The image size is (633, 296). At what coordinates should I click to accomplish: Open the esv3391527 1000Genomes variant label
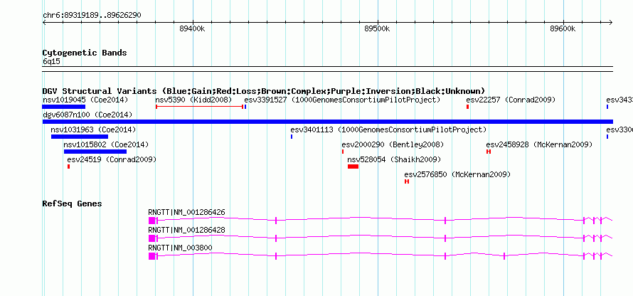[342, 100]
